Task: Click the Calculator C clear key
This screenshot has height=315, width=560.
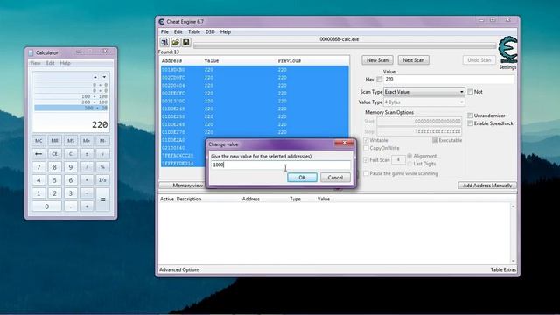Action: [x=71, y=154]
